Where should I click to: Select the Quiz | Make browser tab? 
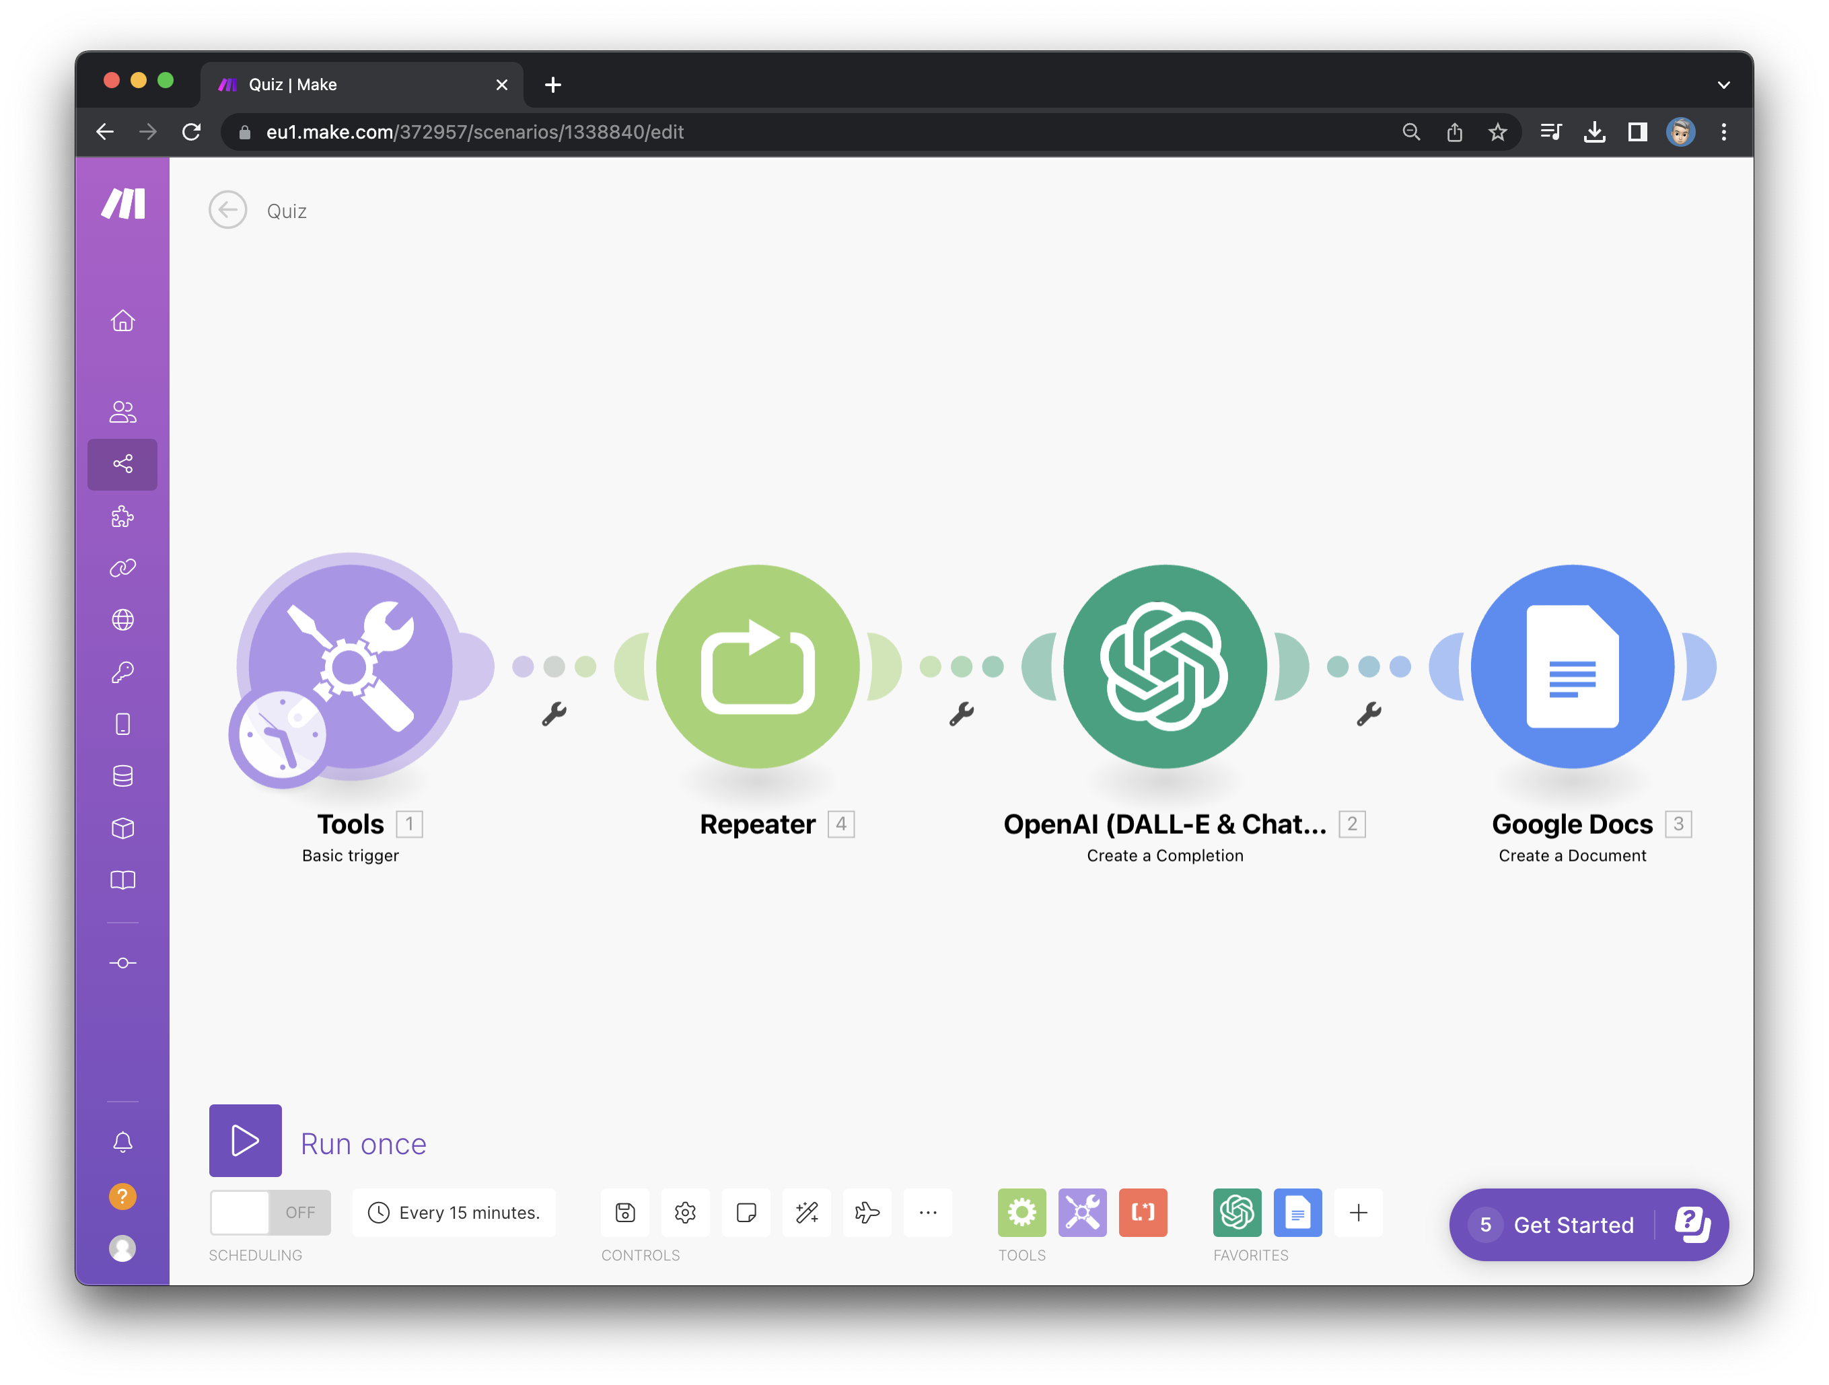(x=362, y=84)
